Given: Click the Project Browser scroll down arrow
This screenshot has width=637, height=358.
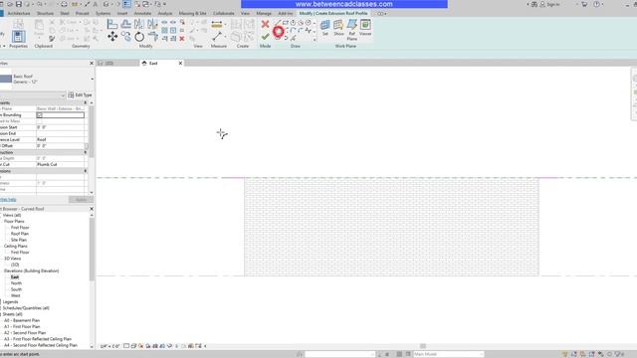Looking at the screenshot, I should [92, 347].
